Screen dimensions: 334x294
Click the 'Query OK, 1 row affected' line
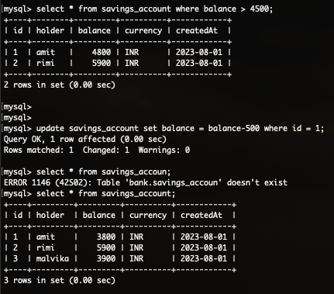point(85,140)
